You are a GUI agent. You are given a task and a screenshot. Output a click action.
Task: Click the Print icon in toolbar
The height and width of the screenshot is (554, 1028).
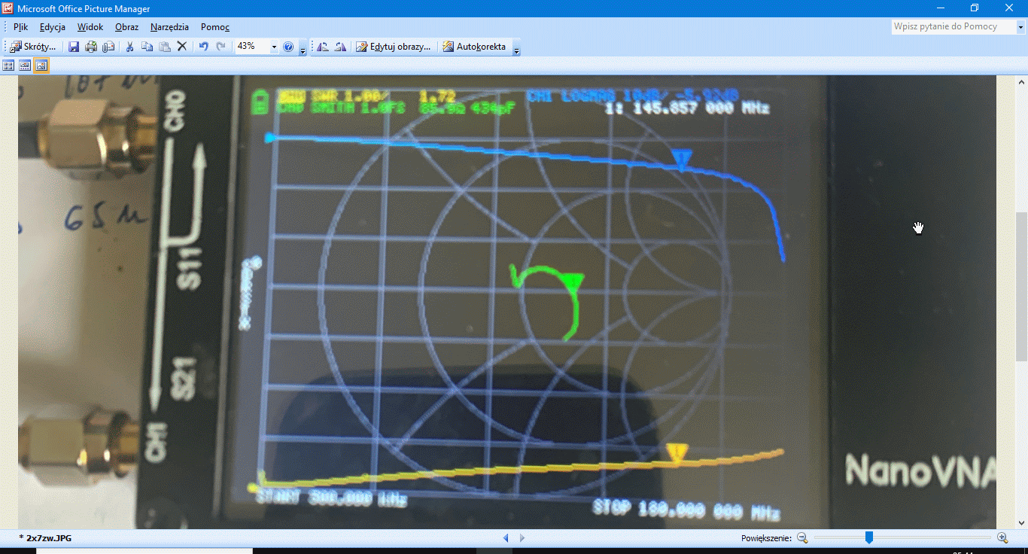click(x=91, y=47)
